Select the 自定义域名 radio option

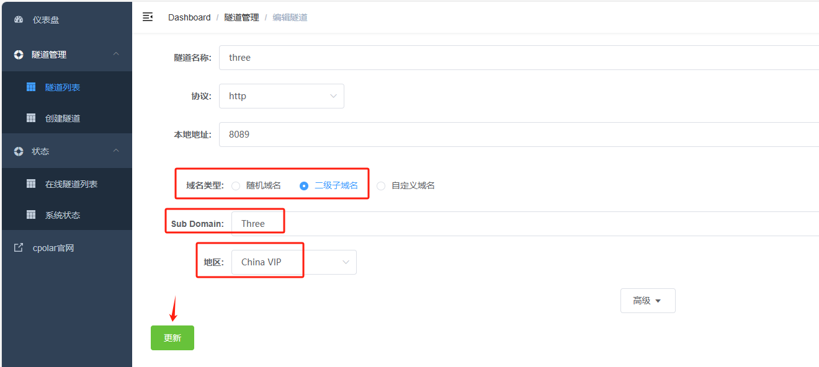click(x=381, y=185)
